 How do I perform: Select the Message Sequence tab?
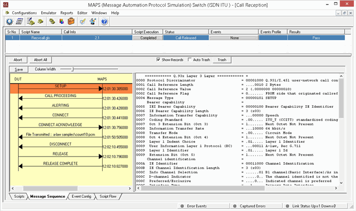(47, 196)
